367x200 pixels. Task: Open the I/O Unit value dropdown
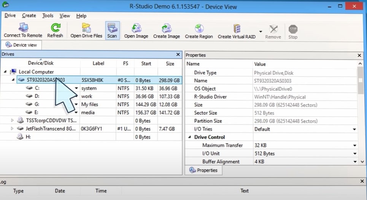pyautogui.click(x=355, y=154)
